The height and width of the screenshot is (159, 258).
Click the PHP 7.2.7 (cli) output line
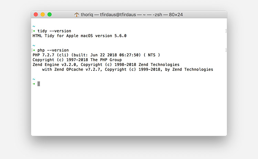click(x=96, y=55)
